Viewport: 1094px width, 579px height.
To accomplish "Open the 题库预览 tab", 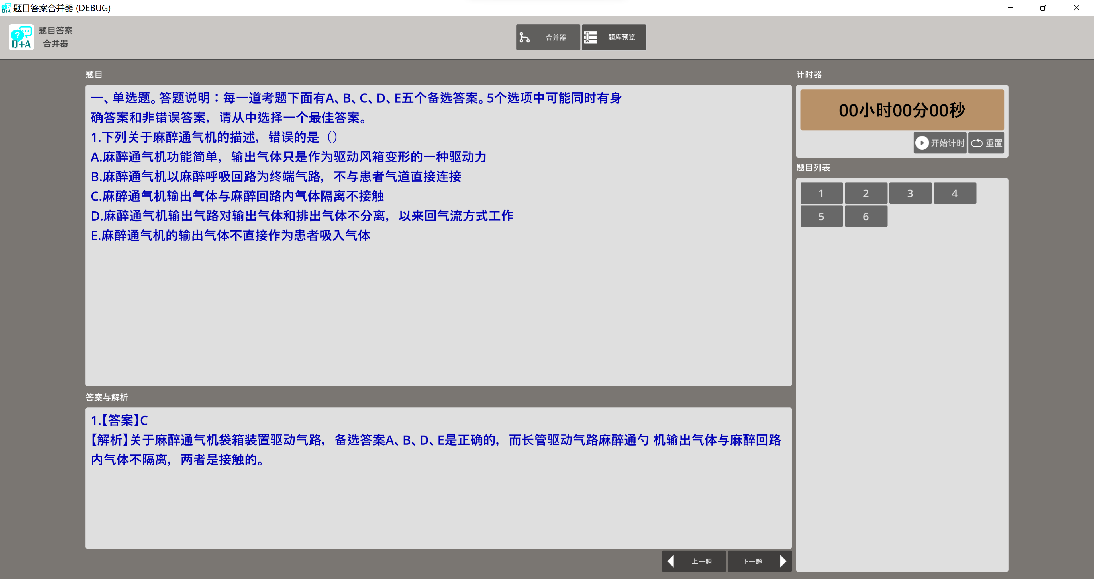I will click(614, 37).
